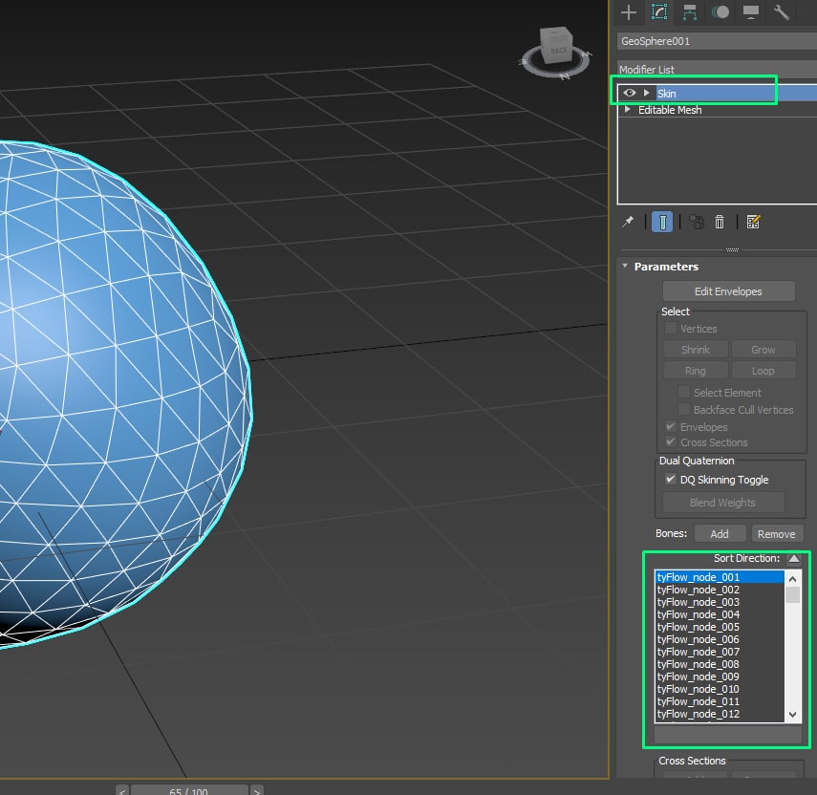Open the Display panel icon
This screenshot has height=795, width=817.
click(751, 12)
